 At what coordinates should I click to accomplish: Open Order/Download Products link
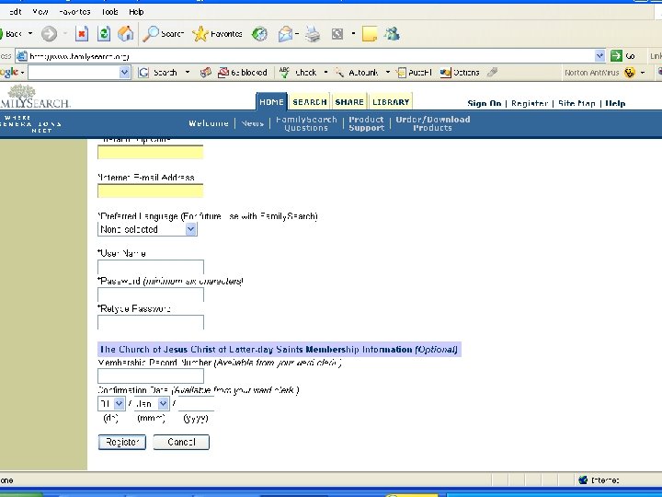tap(433, 123)
